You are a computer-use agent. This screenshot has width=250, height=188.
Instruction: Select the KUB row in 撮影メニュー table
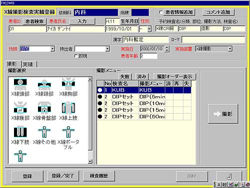[144, 90]
